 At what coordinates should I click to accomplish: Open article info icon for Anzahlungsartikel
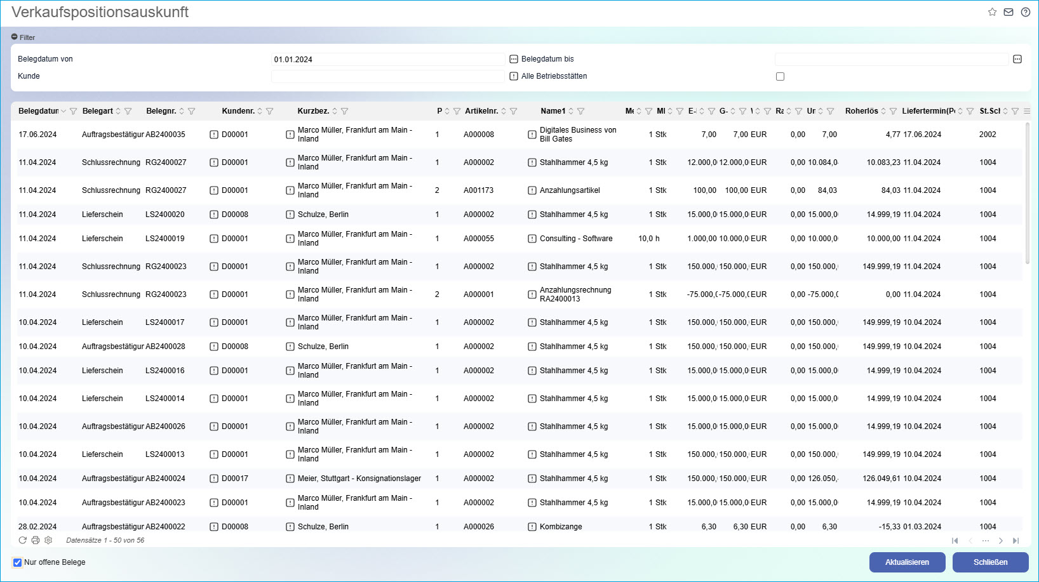[532, 190]
